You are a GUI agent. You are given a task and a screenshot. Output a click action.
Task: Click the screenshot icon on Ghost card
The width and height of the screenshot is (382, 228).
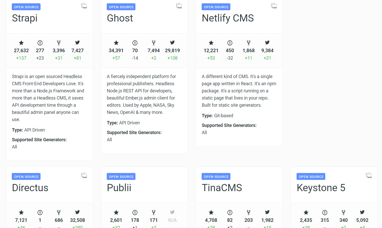179,6
